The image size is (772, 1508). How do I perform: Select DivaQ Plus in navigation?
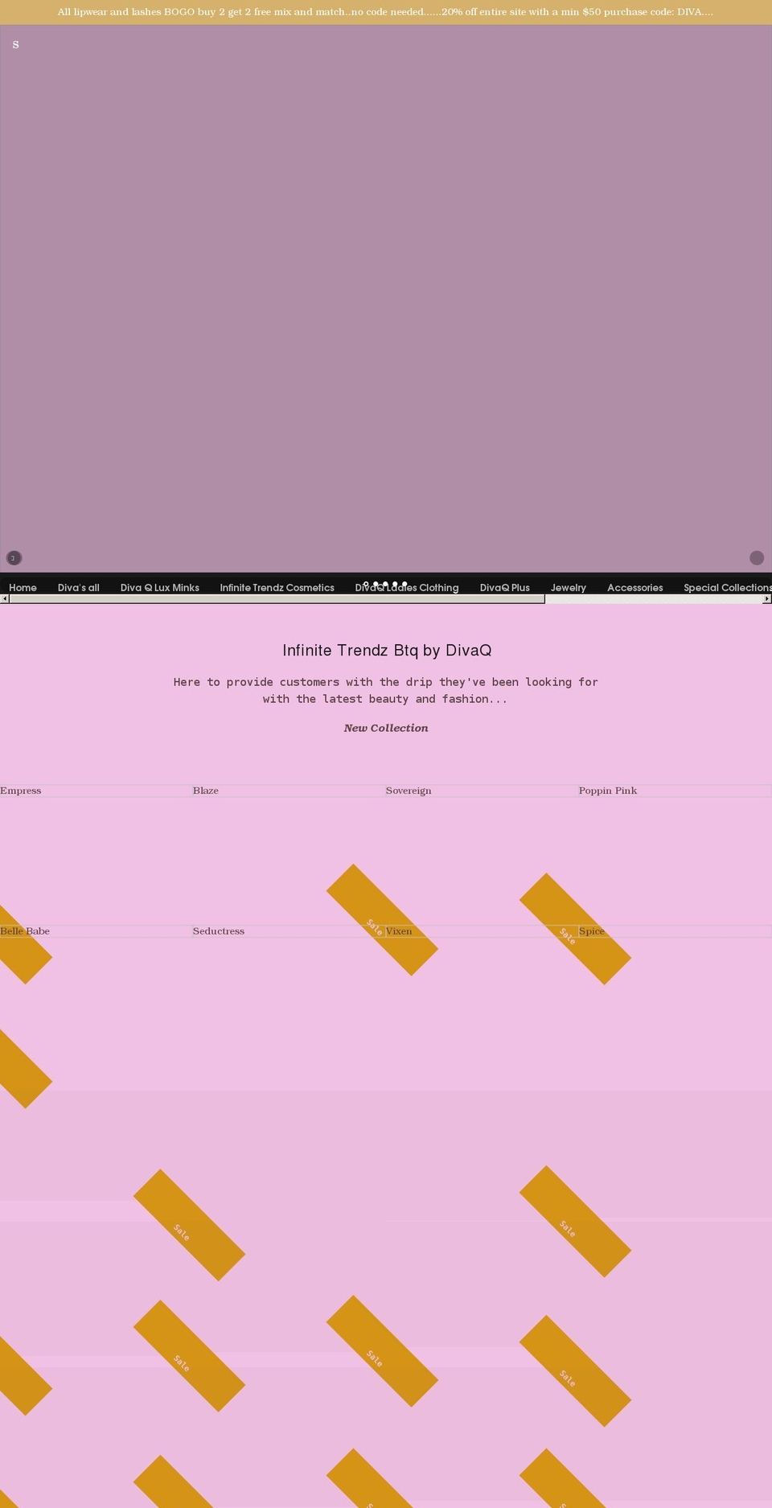coord(505,587)
